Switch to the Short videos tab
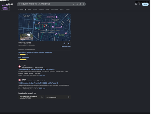The height and width of the screenshot is (114, 152). click(54, 9)
